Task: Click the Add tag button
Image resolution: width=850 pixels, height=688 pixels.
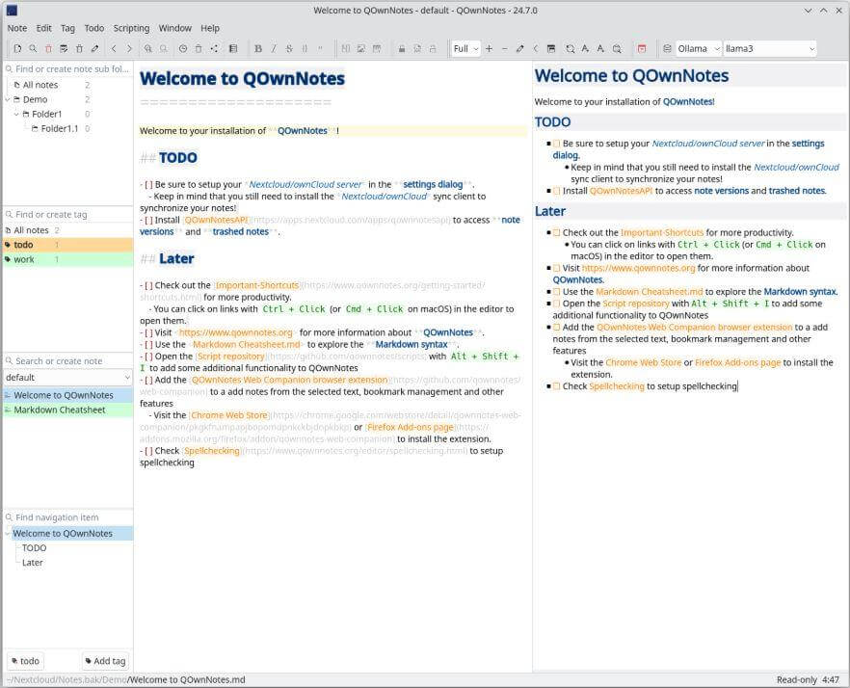Action: 105,661
